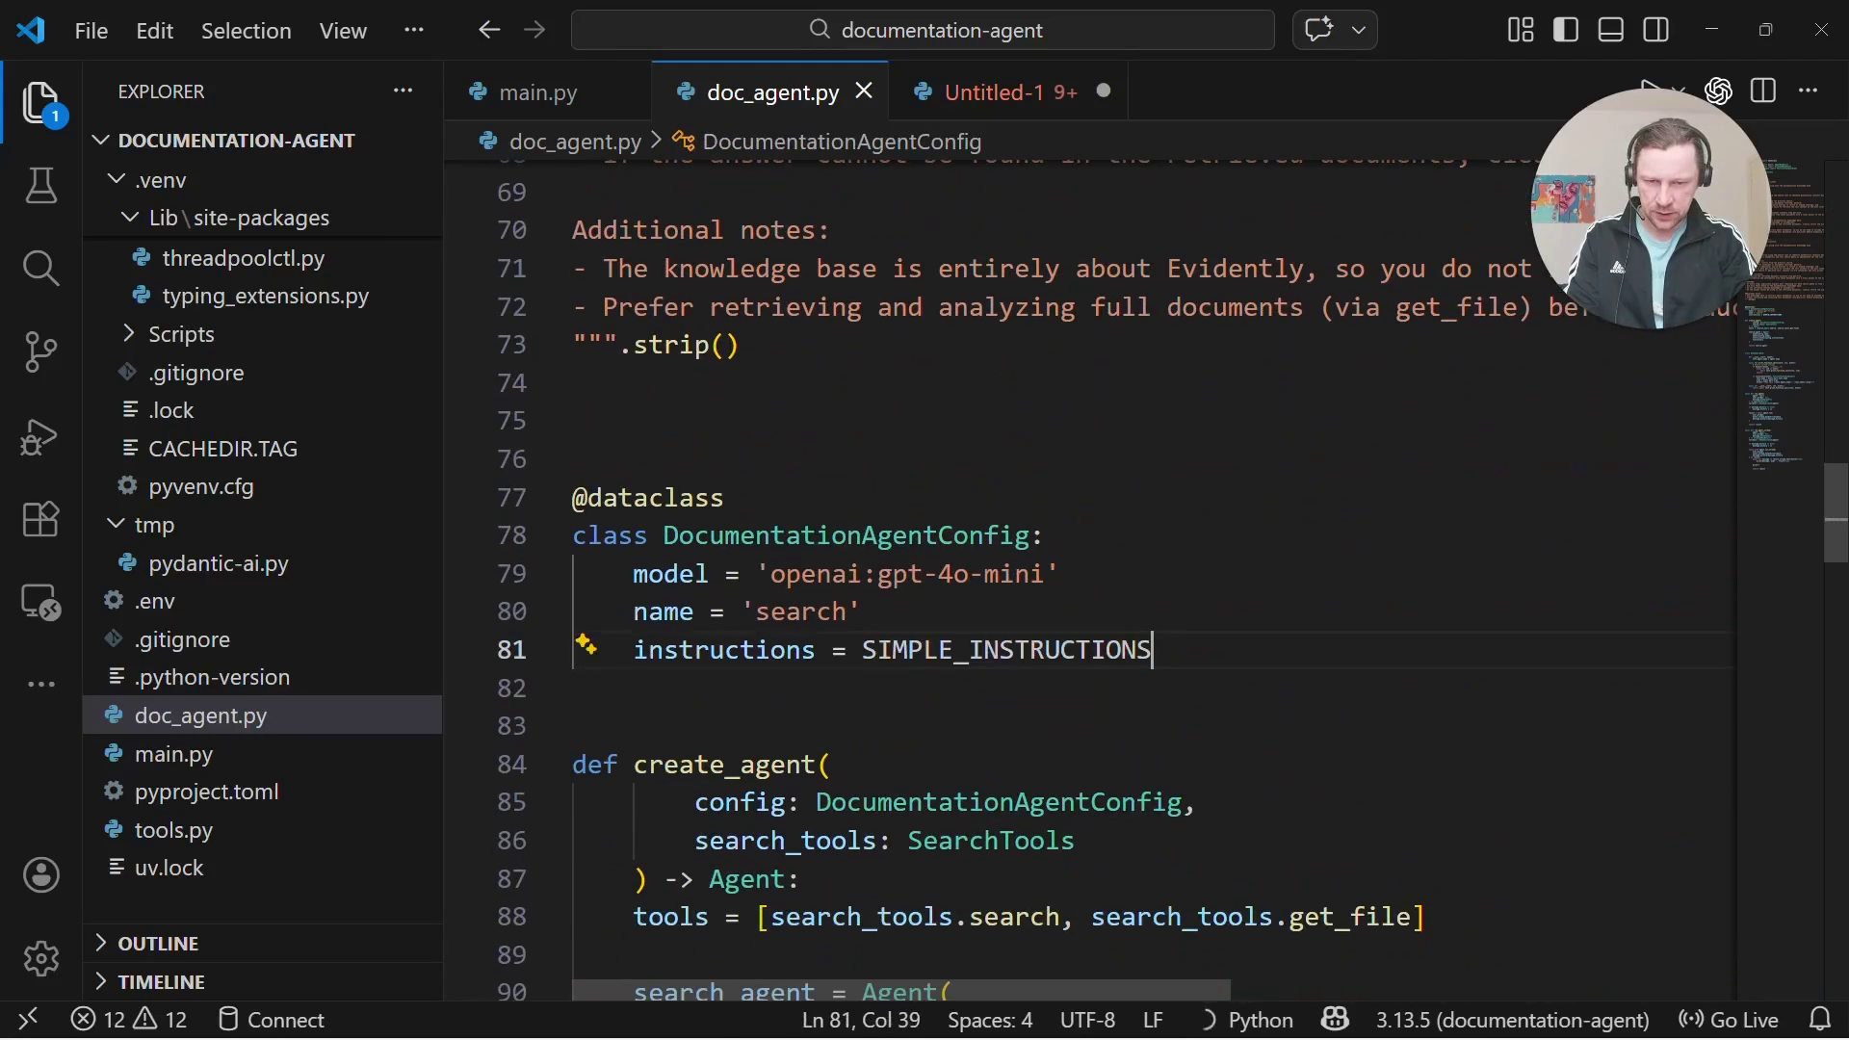Select the 3.13.5 Python interpreter
Image resolution: width=1849 pixels, height=1040 pixels.
pos(1512,1020)
